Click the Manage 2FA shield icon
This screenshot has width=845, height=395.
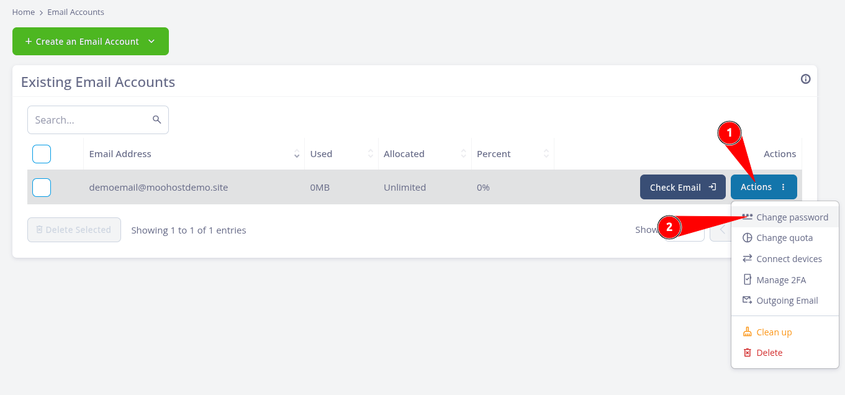pyautogui.click(x=747, y=280)
